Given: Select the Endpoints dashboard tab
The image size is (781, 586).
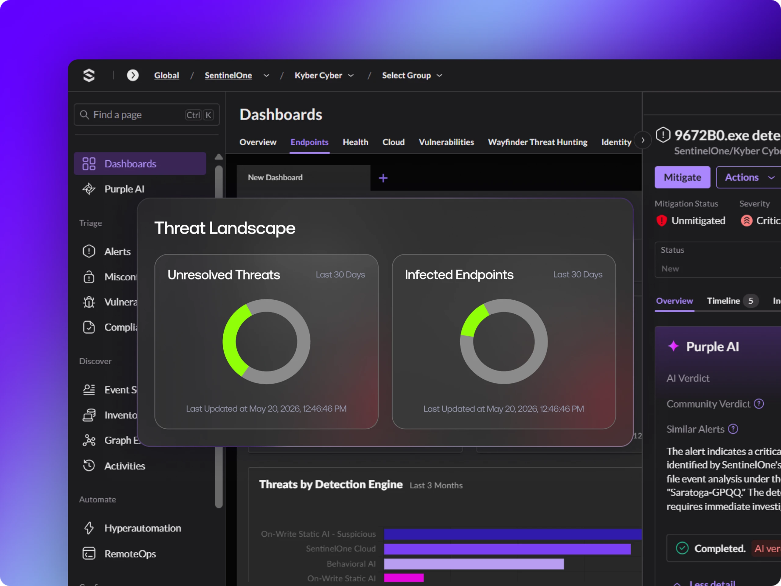Looking at the screenshot, I should (309, 142).
